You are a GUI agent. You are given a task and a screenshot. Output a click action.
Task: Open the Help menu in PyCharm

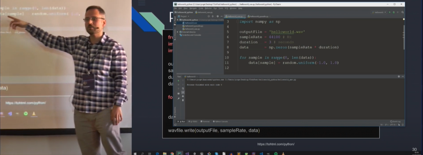(x=240, y=8)
